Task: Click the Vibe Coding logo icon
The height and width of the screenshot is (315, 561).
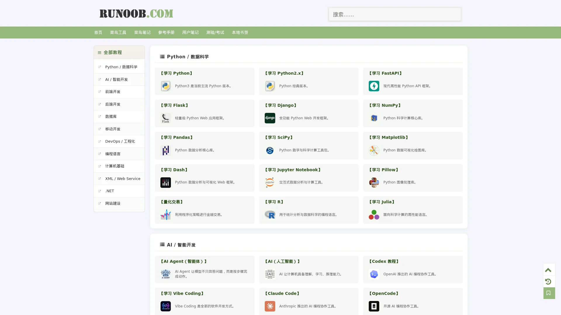Action: click(166, 306)
